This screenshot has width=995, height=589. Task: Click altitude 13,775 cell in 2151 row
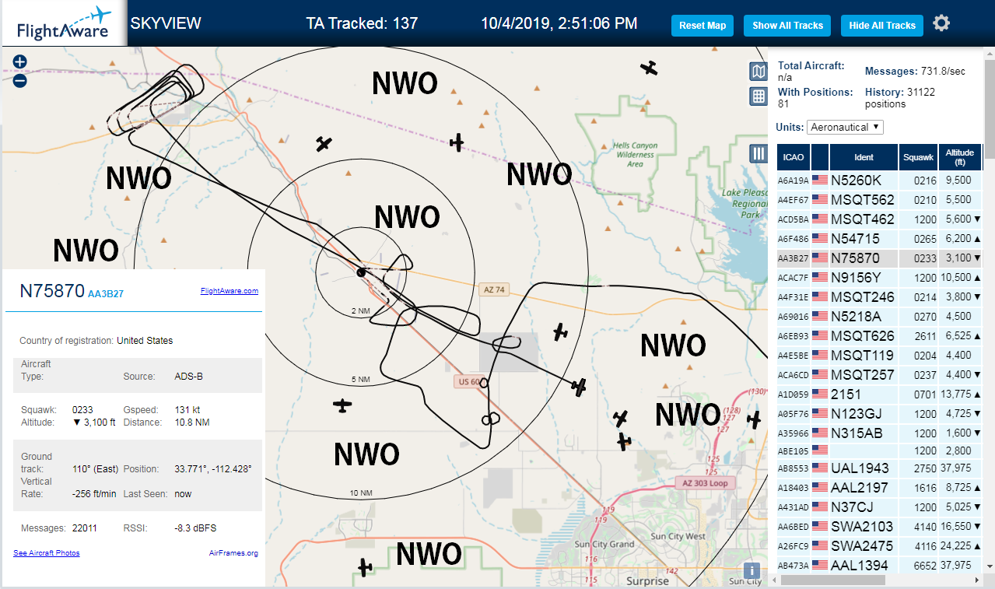[961, 394]
